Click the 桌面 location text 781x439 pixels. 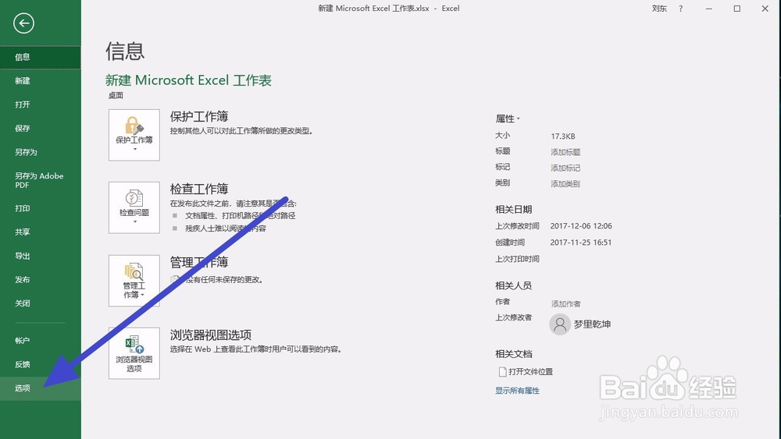[x=116, y=95]
